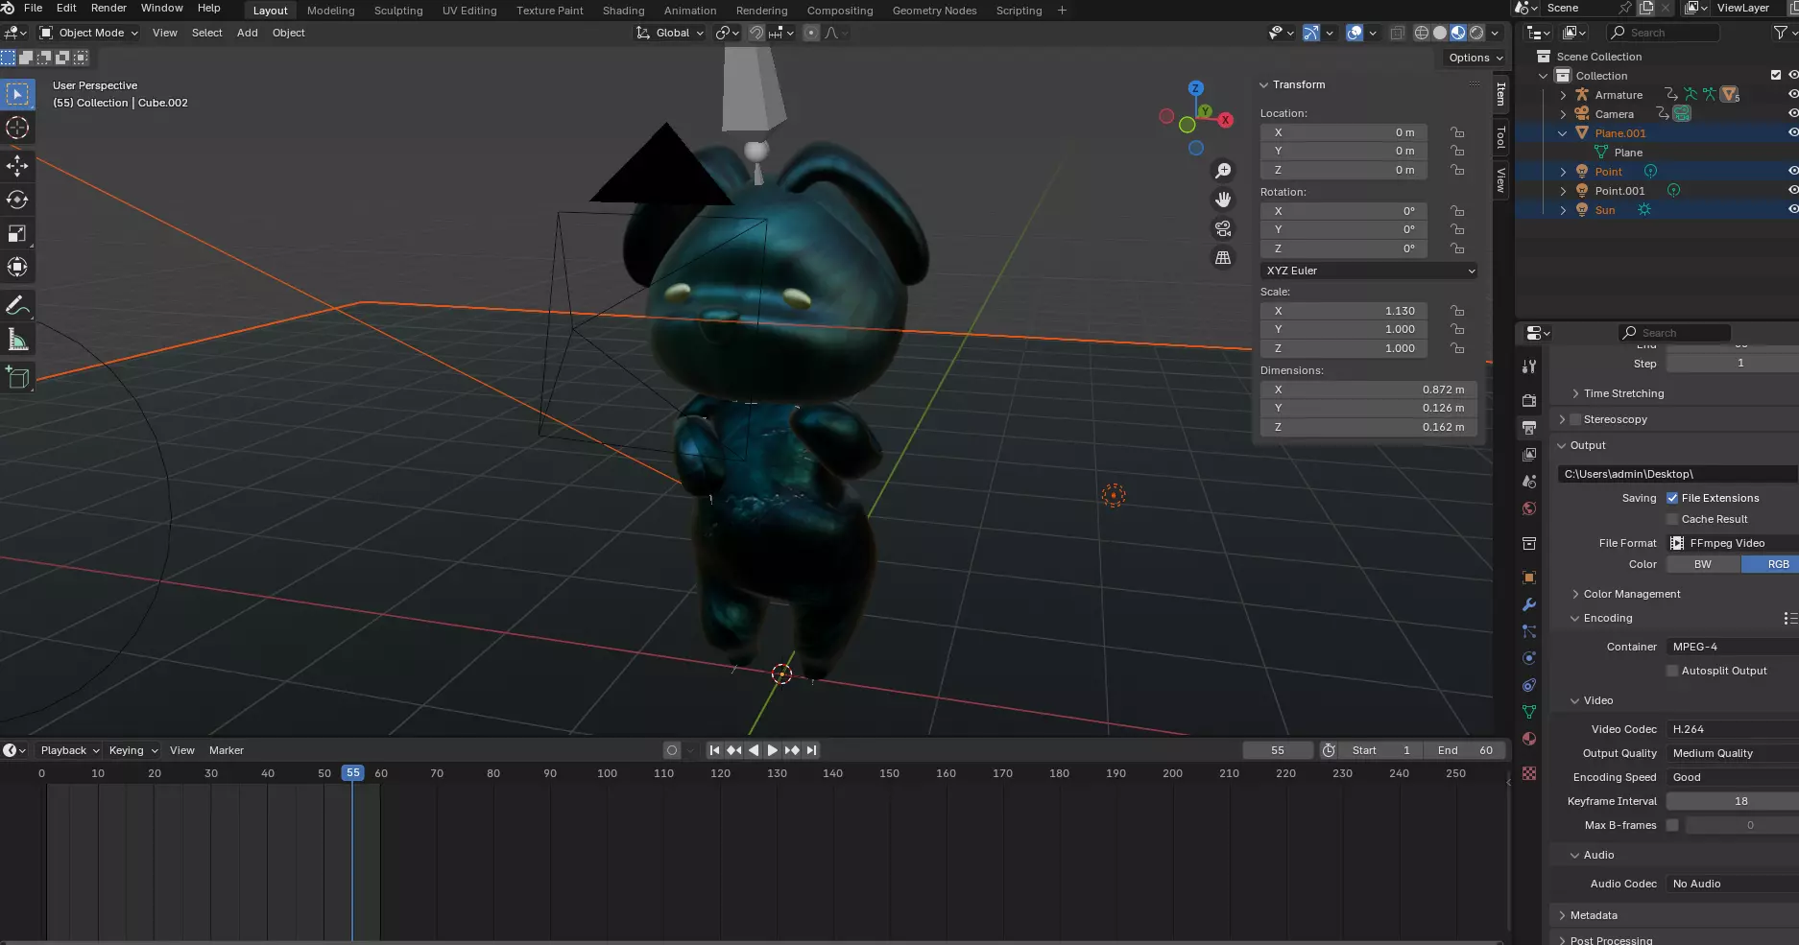Open the Keying menu in timeline
The image size is (1799, 945).
132,750
